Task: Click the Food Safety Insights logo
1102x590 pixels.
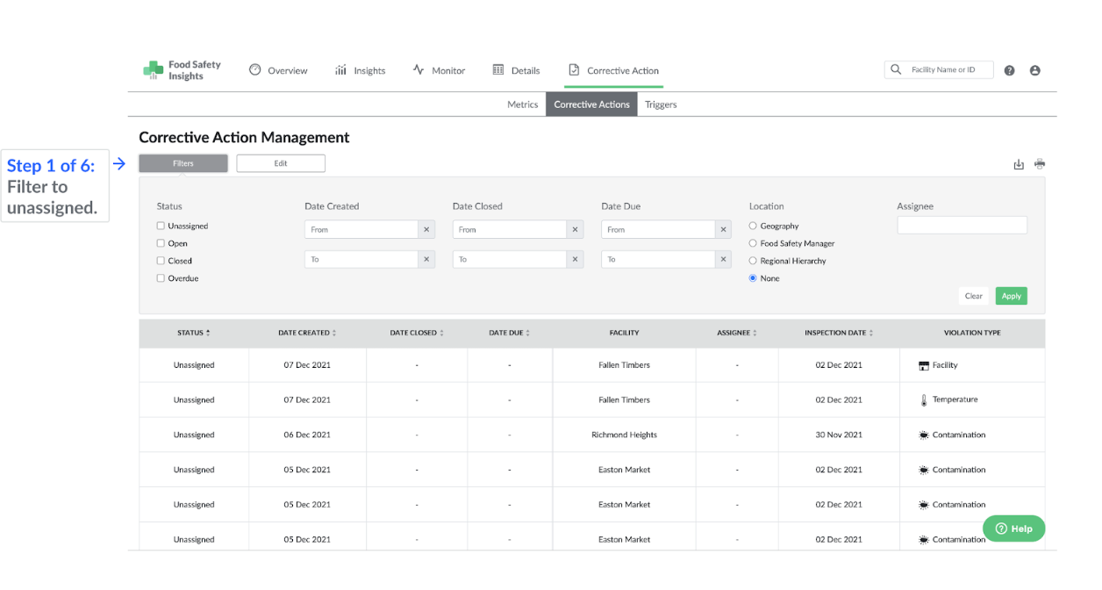Action: [182, 70]
